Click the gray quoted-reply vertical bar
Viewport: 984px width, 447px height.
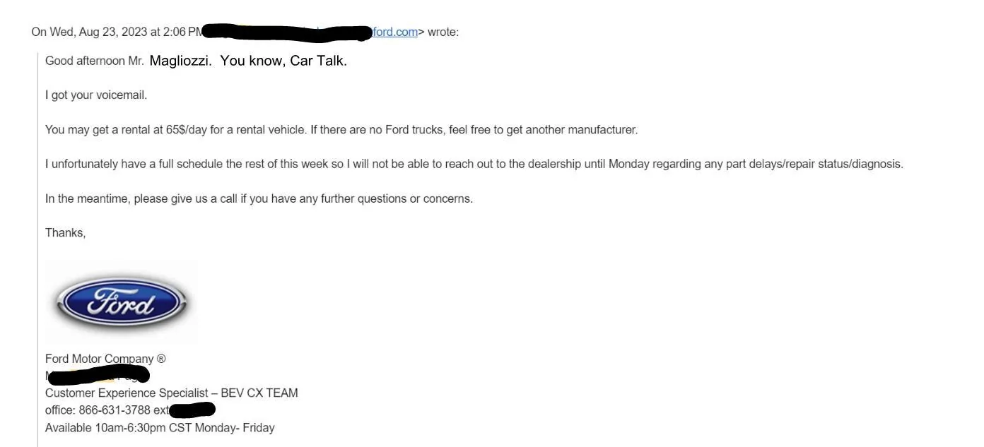pyautogui.click(x=38, y=247)
